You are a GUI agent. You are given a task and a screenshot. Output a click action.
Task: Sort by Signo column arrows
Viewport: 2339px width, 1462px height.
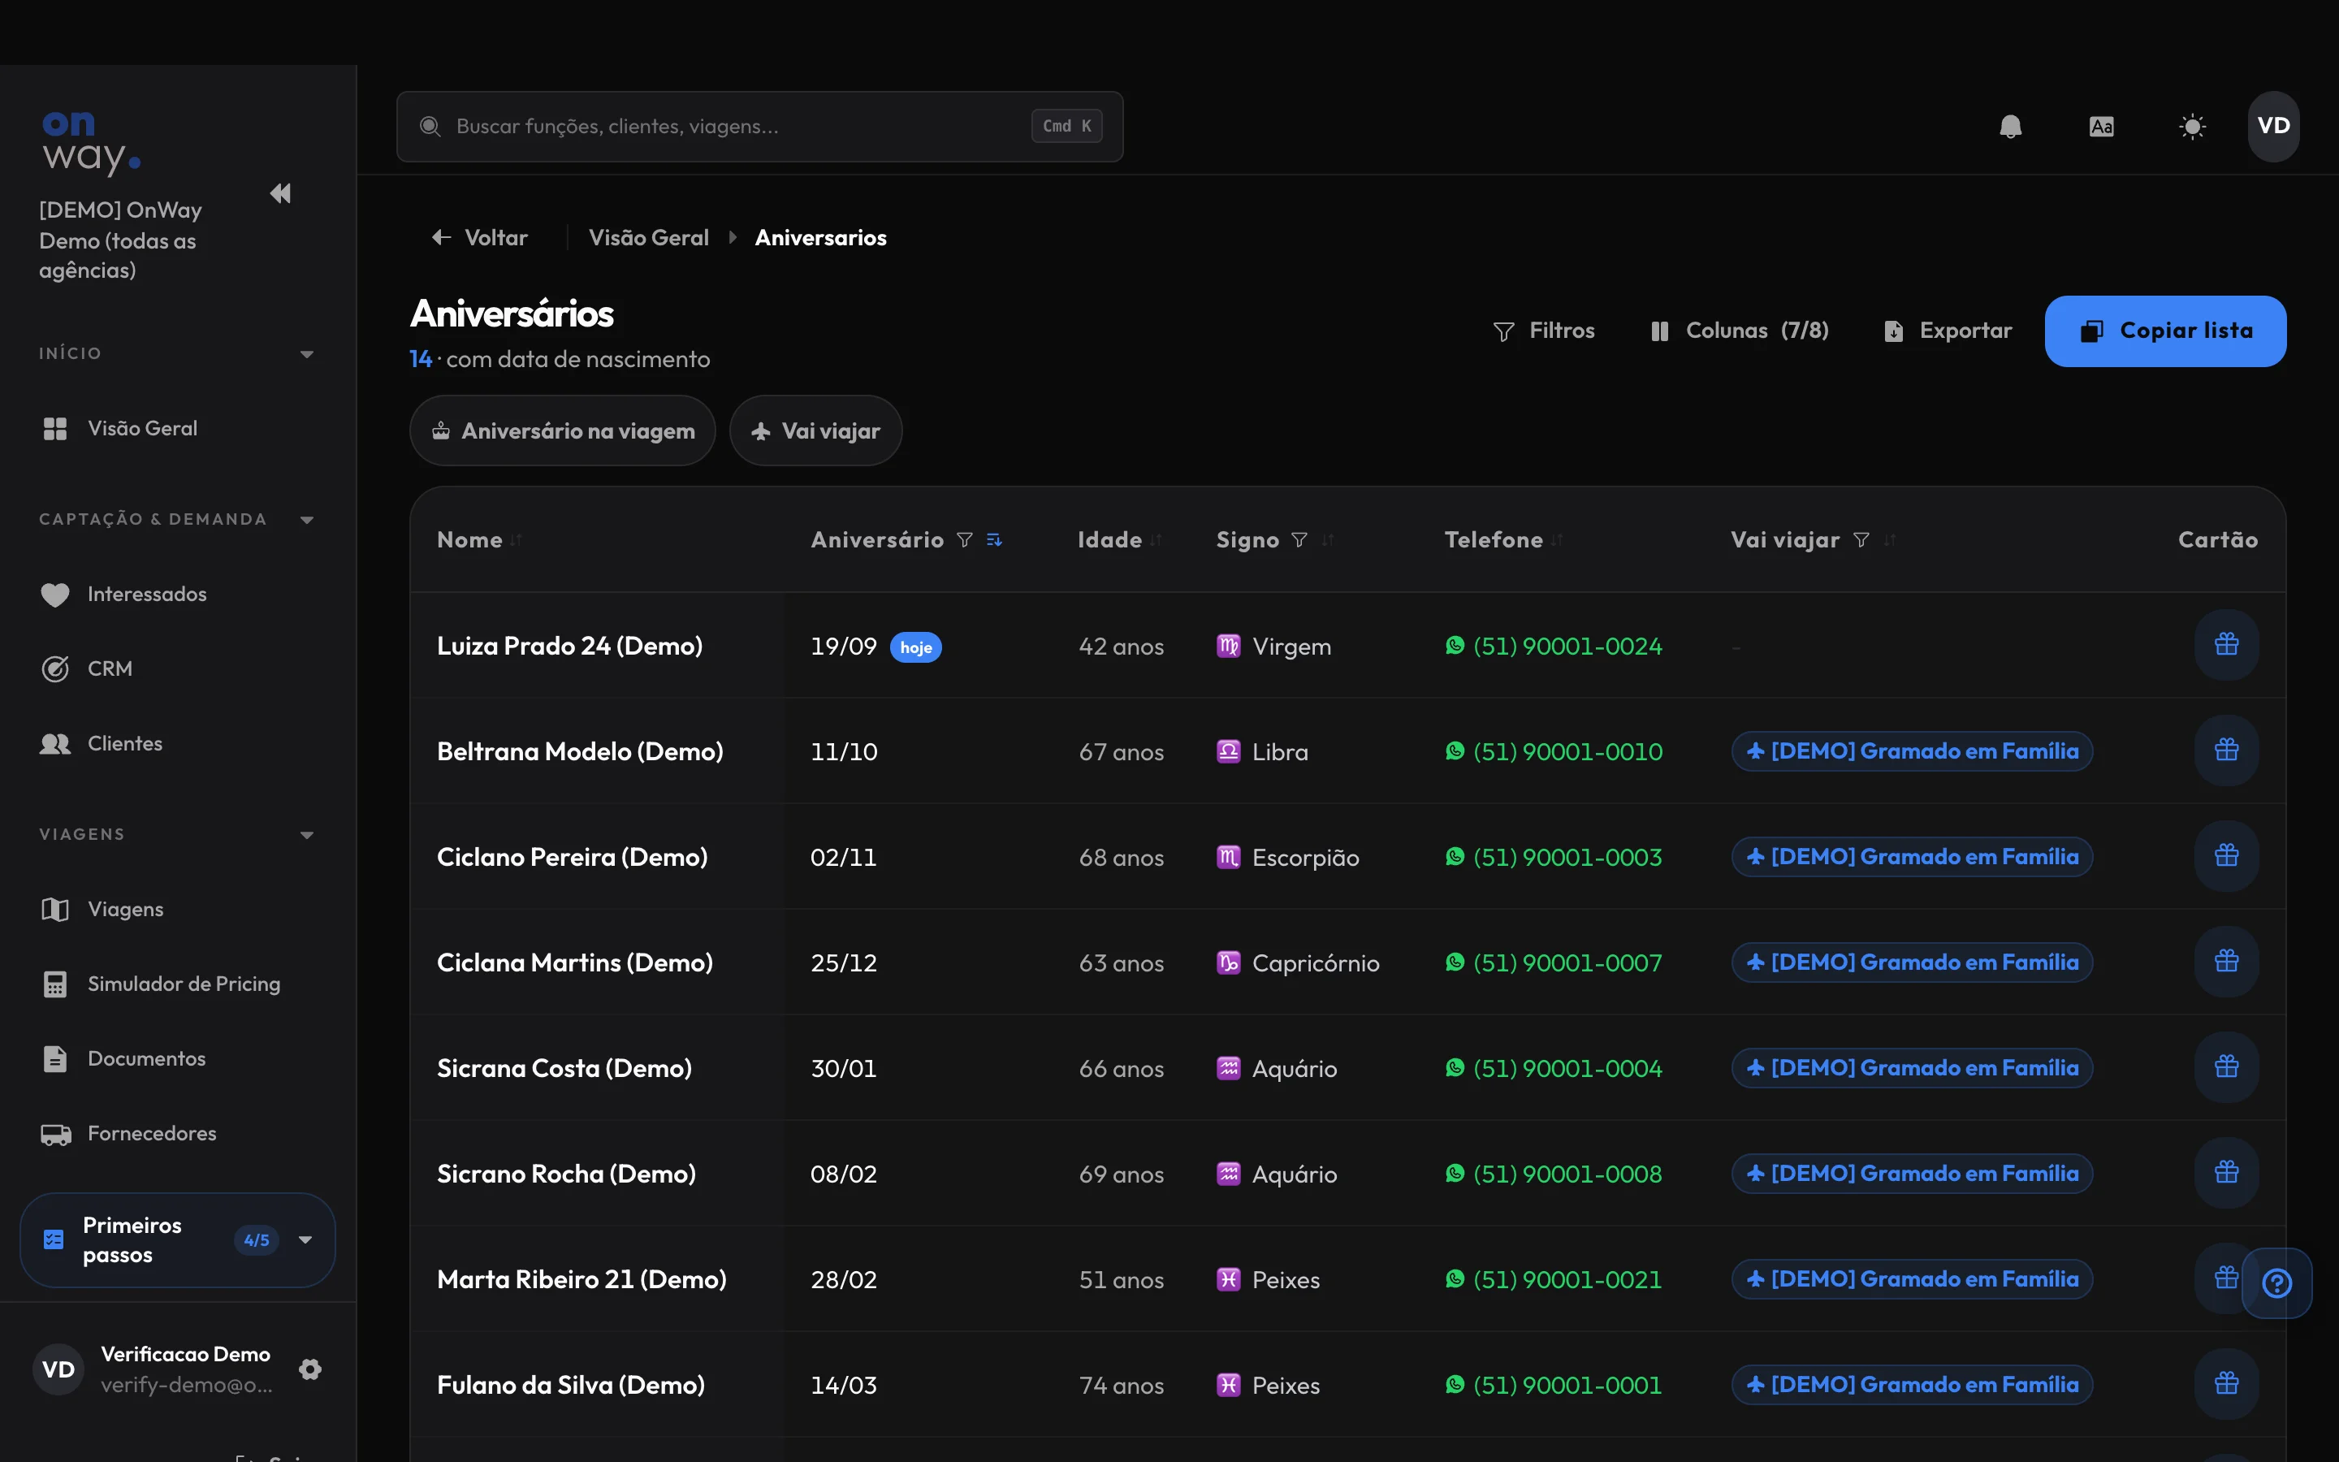click(1327, 539)
